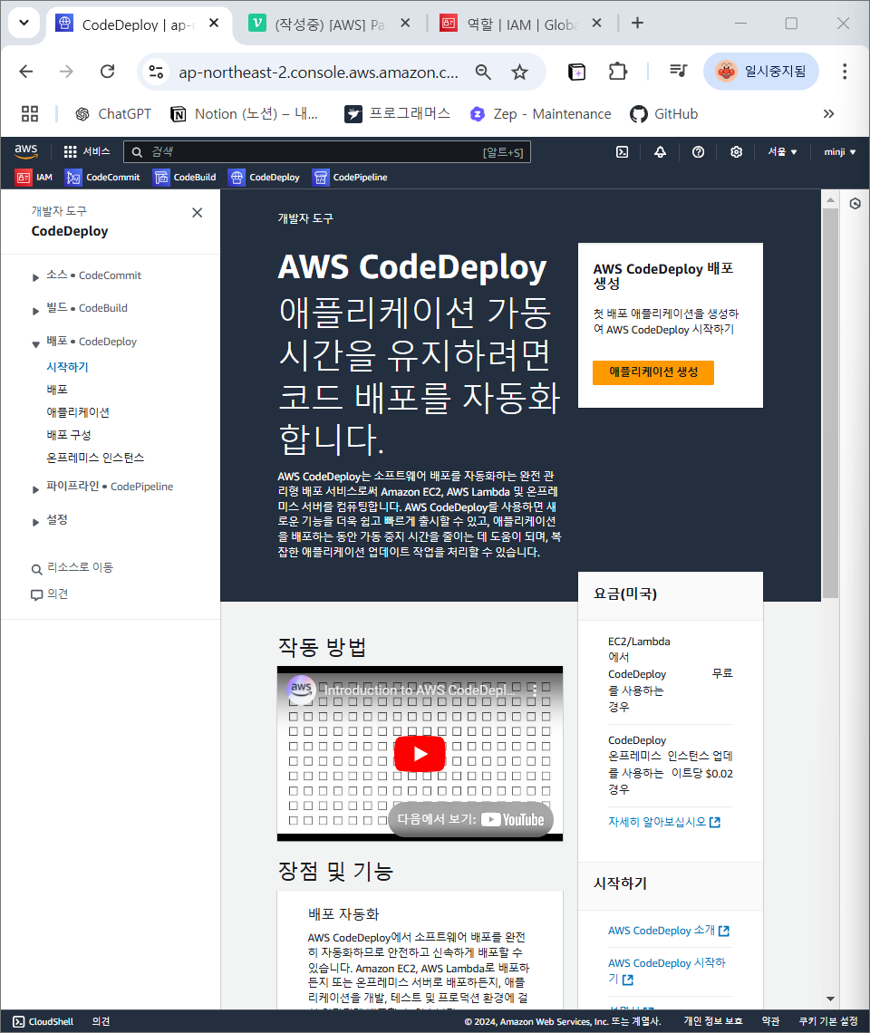Viewport: 870px width, 1033px height.
Task: Open the 서울 region dropdown
Action: [782, 152]
